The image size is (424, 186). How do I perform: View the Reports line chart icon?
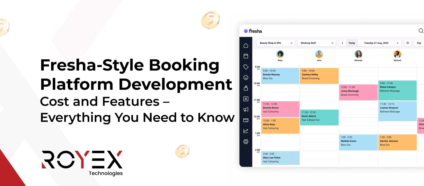(x=246, y=131)
